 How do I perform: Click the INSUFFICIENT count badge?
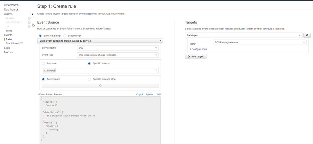click(29, 22)
